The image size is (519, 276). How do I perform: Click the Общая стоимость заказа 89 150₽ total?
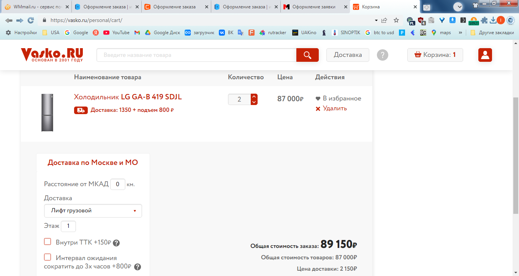[x=304, y=245]
